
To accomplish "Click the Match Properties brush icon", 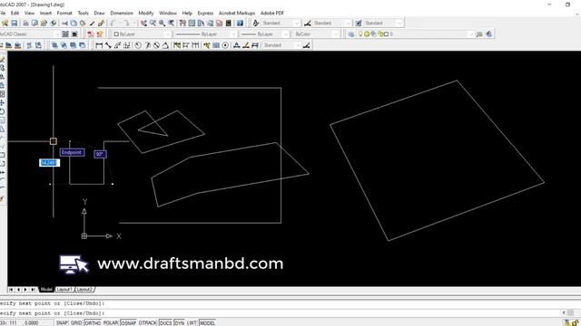I will point(101,23).
